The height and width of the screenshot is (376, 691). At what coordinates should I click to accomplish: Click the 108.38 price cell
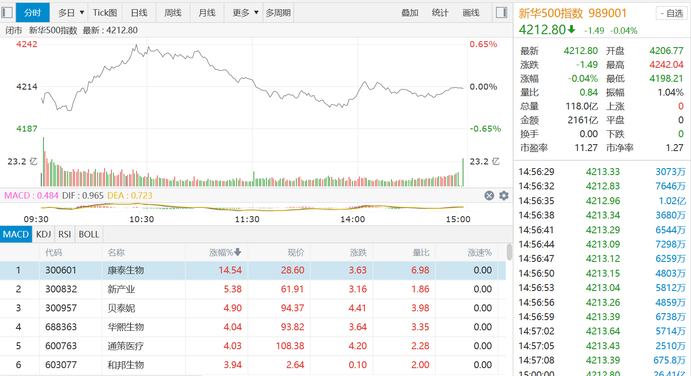coord(290,346)
